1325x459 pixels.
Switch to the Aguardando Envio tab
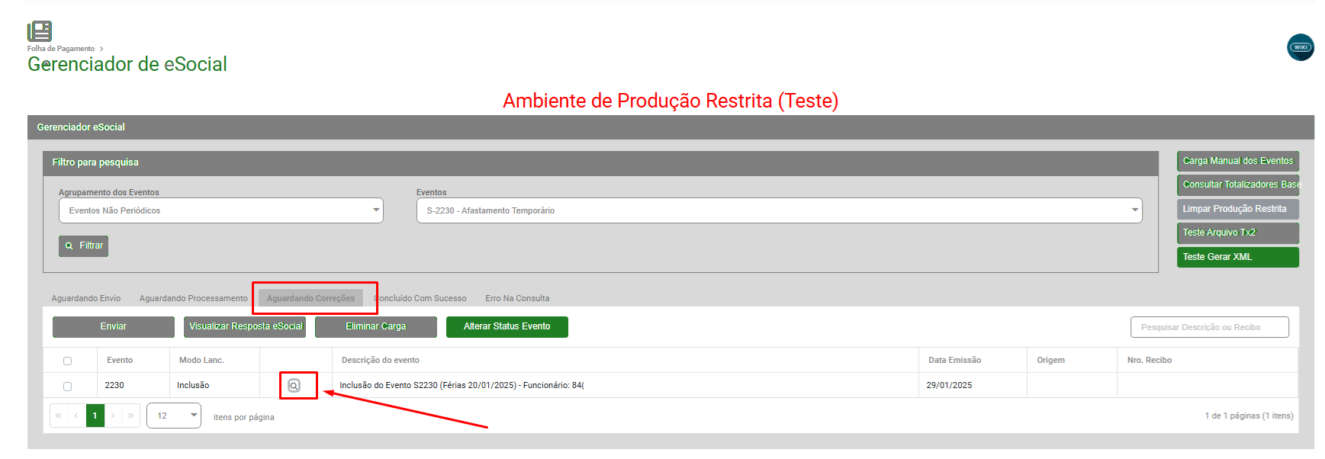click(x=86, y=298)
